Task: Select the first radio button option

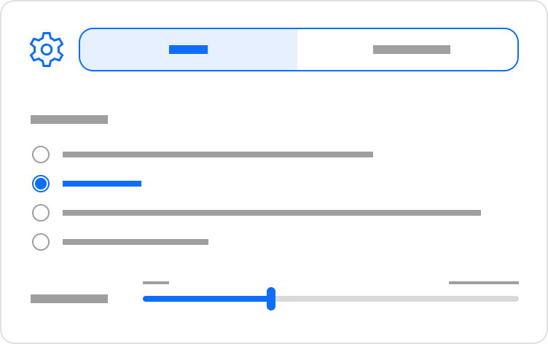Action: point(41,155)
